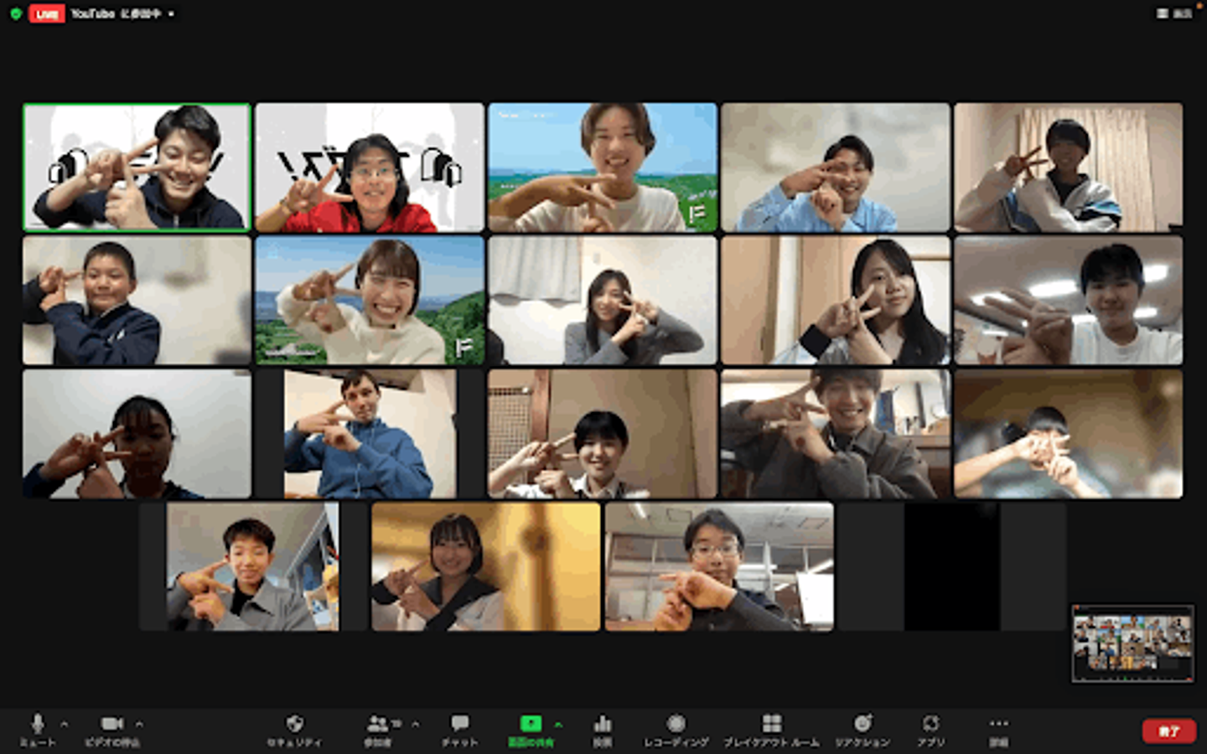Viewport: 1207px width, 754px height.
Task: Click the green encryption shield icon
Action: [x=15, y=13]
